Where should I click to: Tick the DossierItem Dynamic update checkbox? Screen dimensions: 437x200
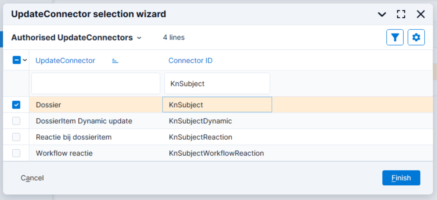coord(16,121)
